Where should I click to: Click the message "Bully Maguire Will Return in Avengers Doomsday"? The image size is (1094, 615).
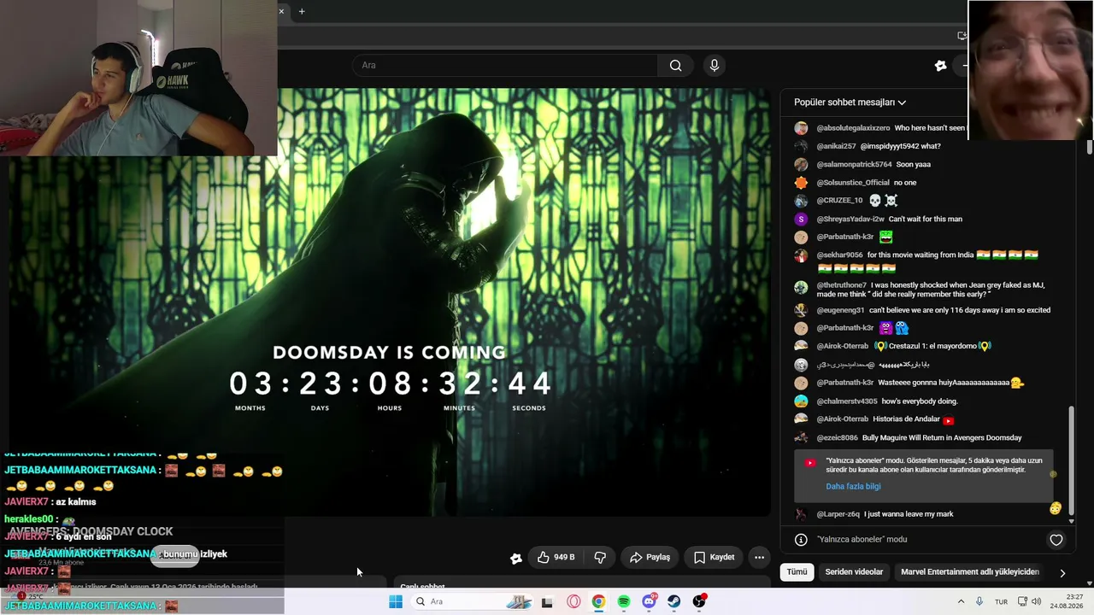pos(942,437)
